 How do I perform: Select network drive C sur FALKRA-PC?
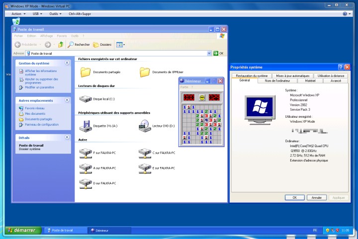(x=145, y=153)
